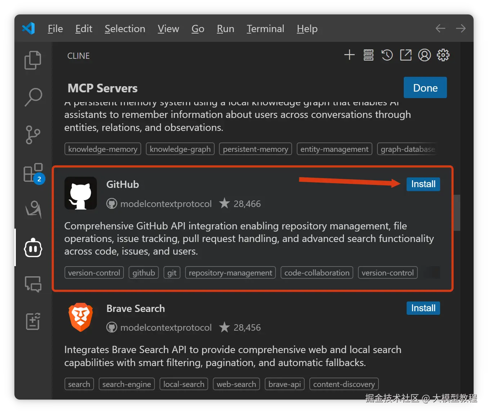The width and height of the screenshot is (488, 414).
Task: Open the activity bar icon above the Cline robot
Action: click(33, 210)
